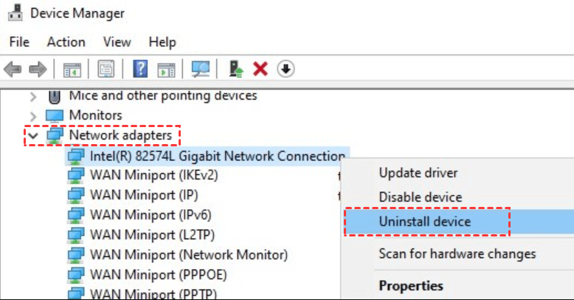Click Scan for hardware changes toolbar icon

tap(201, 69)
